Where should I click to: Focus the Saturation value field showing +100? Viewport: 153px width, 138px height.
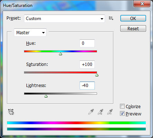[x=87, y=64]
